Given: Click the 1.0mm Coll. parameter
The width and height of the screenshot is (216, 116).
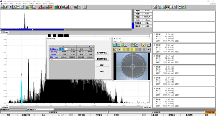Looking at the screenshot, I should pos(147,20).
